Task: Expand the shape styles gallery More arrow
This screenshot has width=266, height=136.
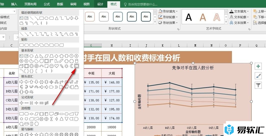Action: [x=155, y=22]
